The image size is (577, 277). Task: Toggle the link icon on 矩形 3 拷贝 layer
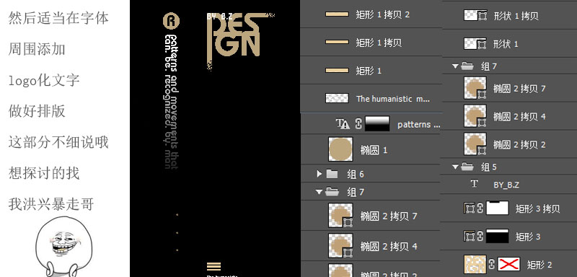(480, 208)
